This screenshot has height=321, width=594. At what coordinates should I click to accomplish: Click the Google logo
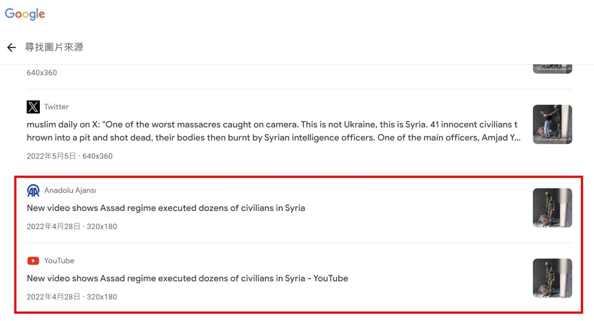pyautogui.click(x=25, y=14)
